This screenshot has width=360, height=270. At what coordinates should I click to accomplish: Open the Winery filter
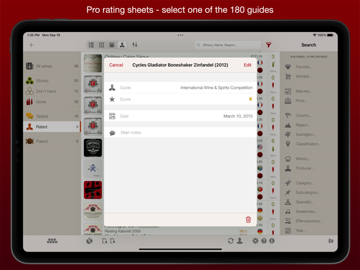[x=308, y=159]
